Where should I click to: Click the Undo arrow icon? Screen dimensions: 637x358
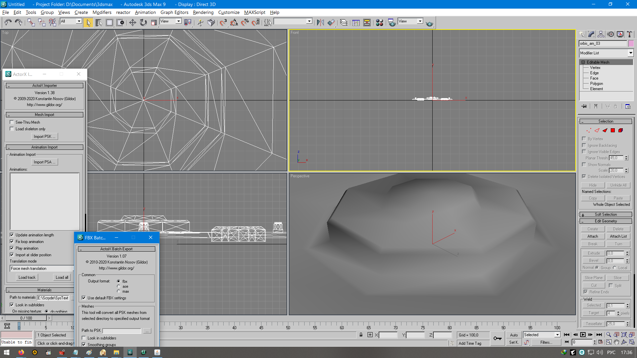click(x=8, y=23)
